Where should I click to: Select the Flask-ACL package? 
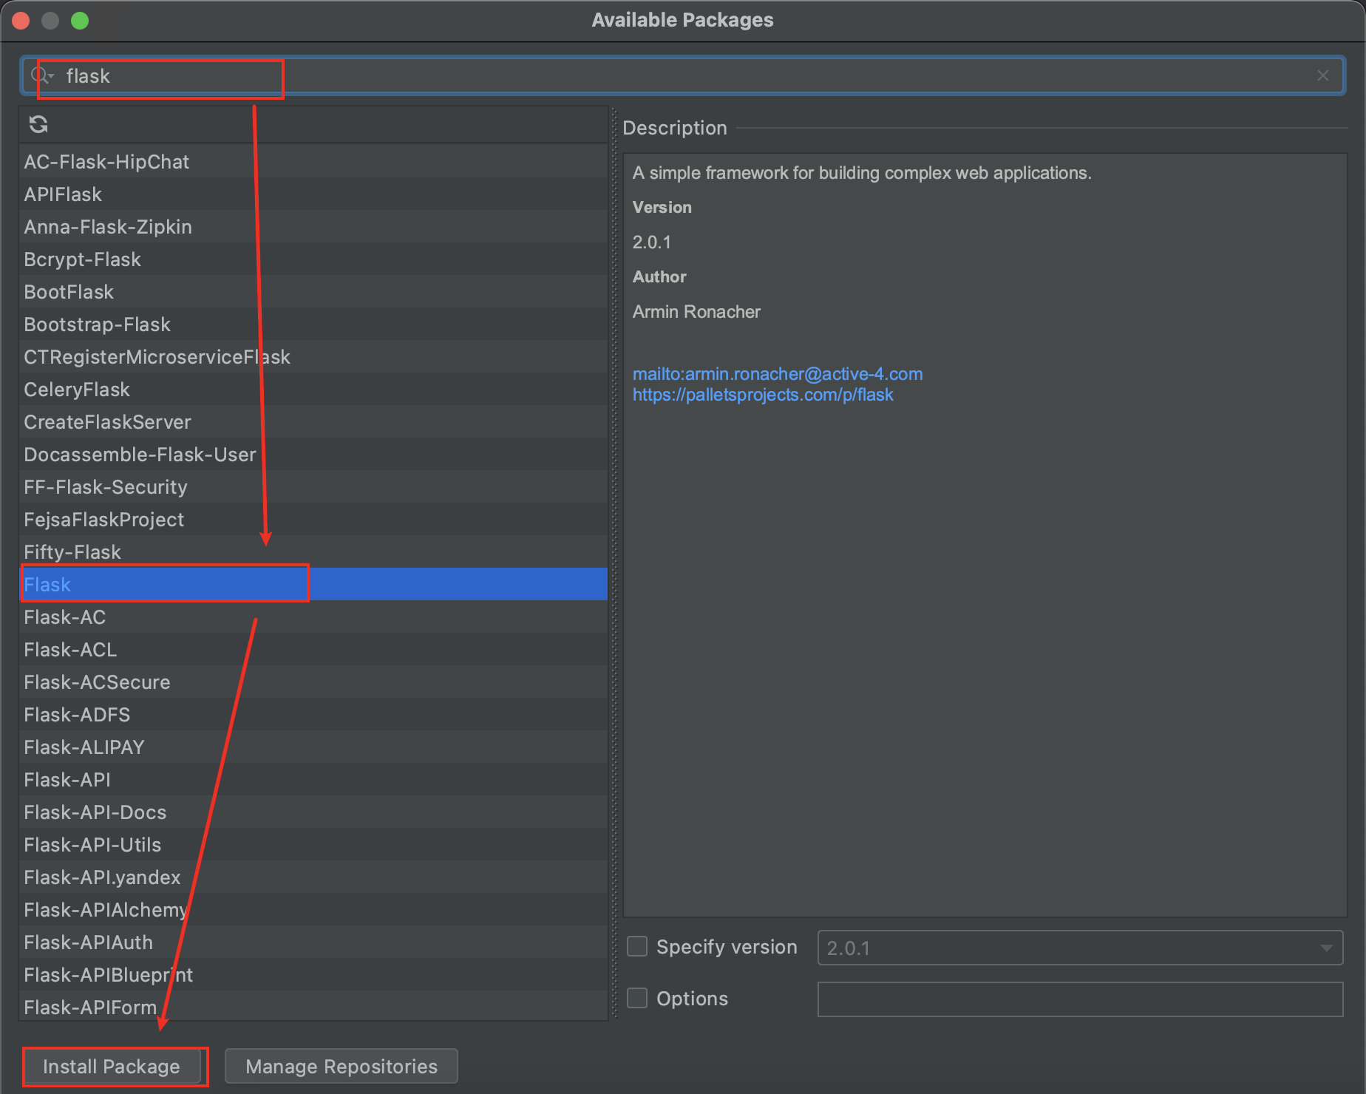tap(313, 649)
